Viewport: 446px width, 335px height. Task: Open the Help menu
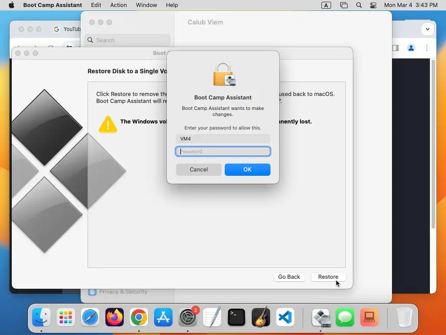coord(172,5)
